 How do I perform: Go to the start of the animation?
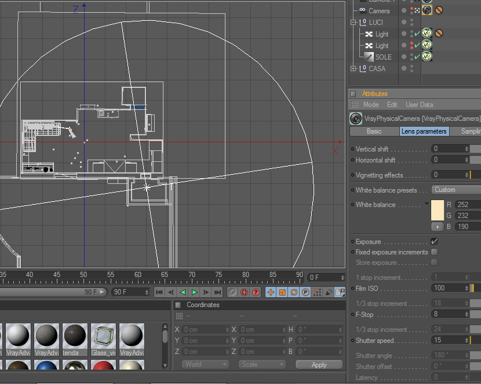click(x=160, y=292)
